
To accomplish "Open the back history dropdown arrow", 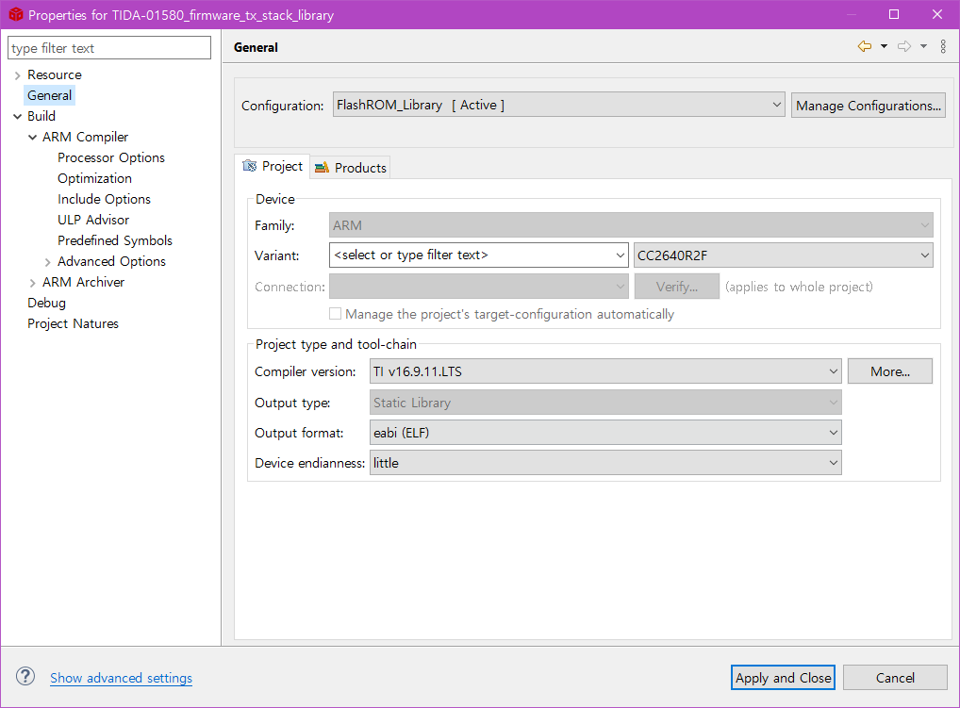I will click(x=884, y=46).
